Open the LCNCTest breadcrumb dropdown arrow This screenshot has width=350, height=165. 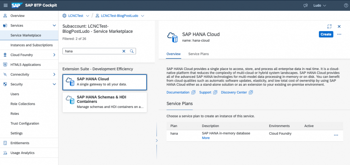[x=87, y=16]
